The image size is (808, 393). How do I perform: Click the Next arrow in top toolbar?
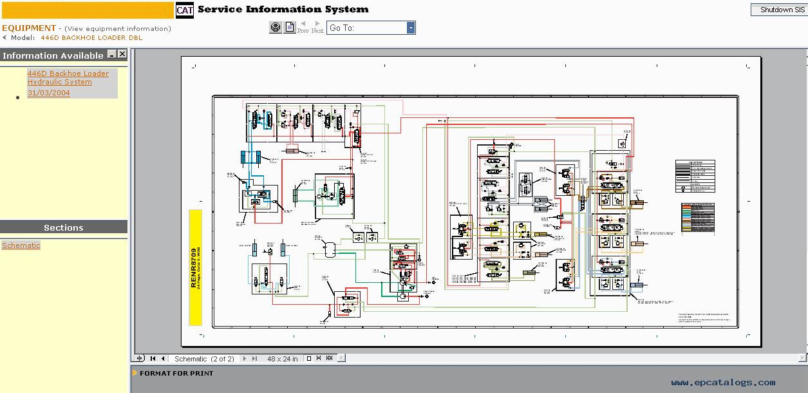317,27
